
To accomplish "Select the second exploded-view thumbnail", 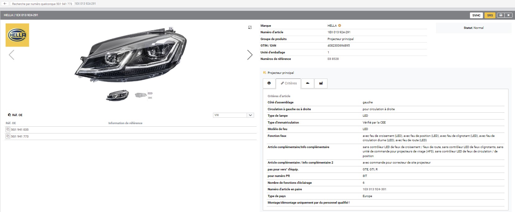I will (144, 95).
